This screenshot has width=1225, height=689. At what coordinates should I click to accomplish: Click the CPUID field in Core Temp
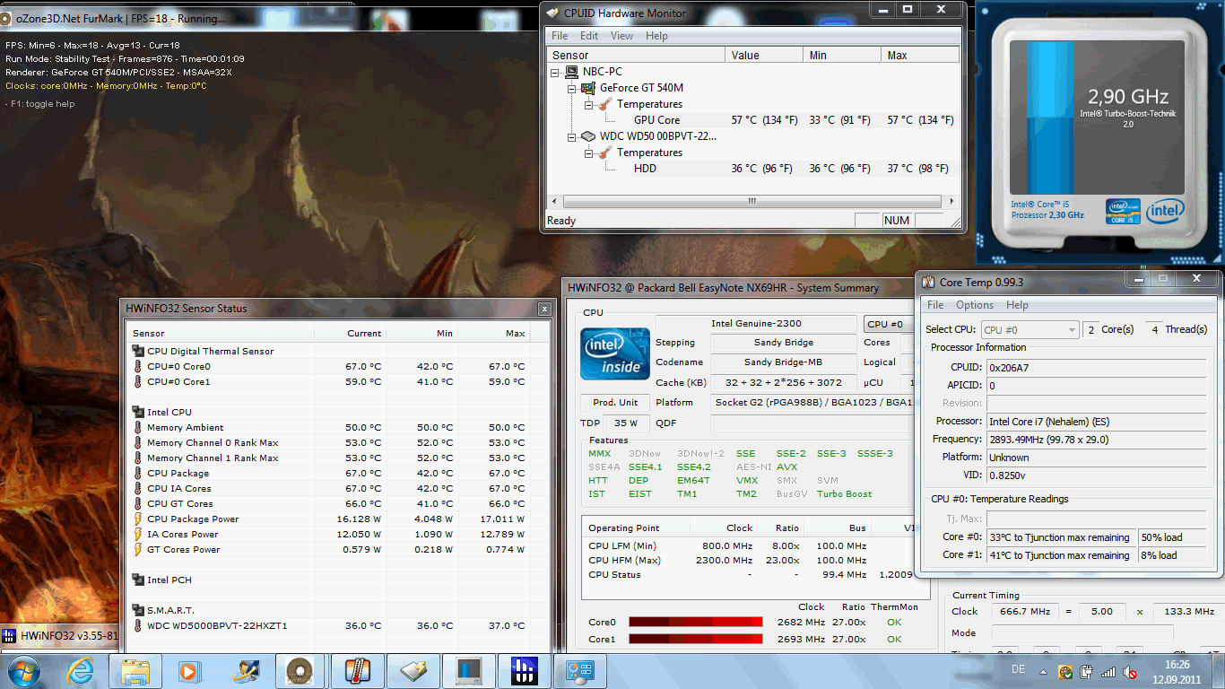(1098, 367)
